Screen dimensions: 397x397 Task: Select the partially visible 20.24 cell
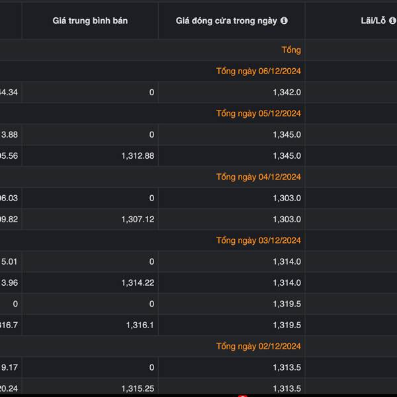pyautogui.click(x=9, y=388)
